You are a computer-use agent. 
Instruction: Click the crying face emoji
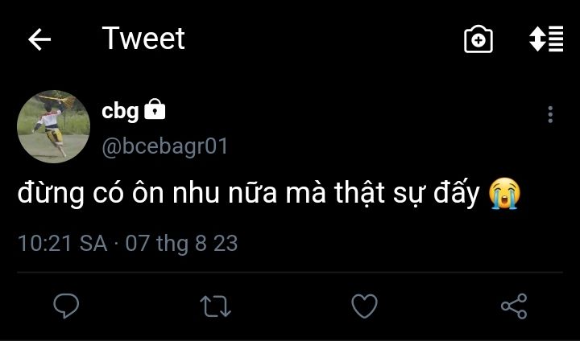[x=504, y=194]
